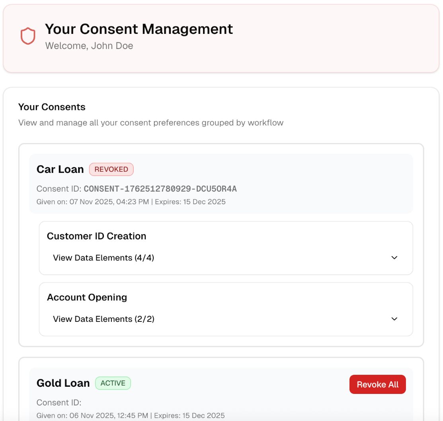This screenshot has width=443, height=421.
Task: Click the Account Opening panel title
Action: pyautogui.click(x=87, y=298)
